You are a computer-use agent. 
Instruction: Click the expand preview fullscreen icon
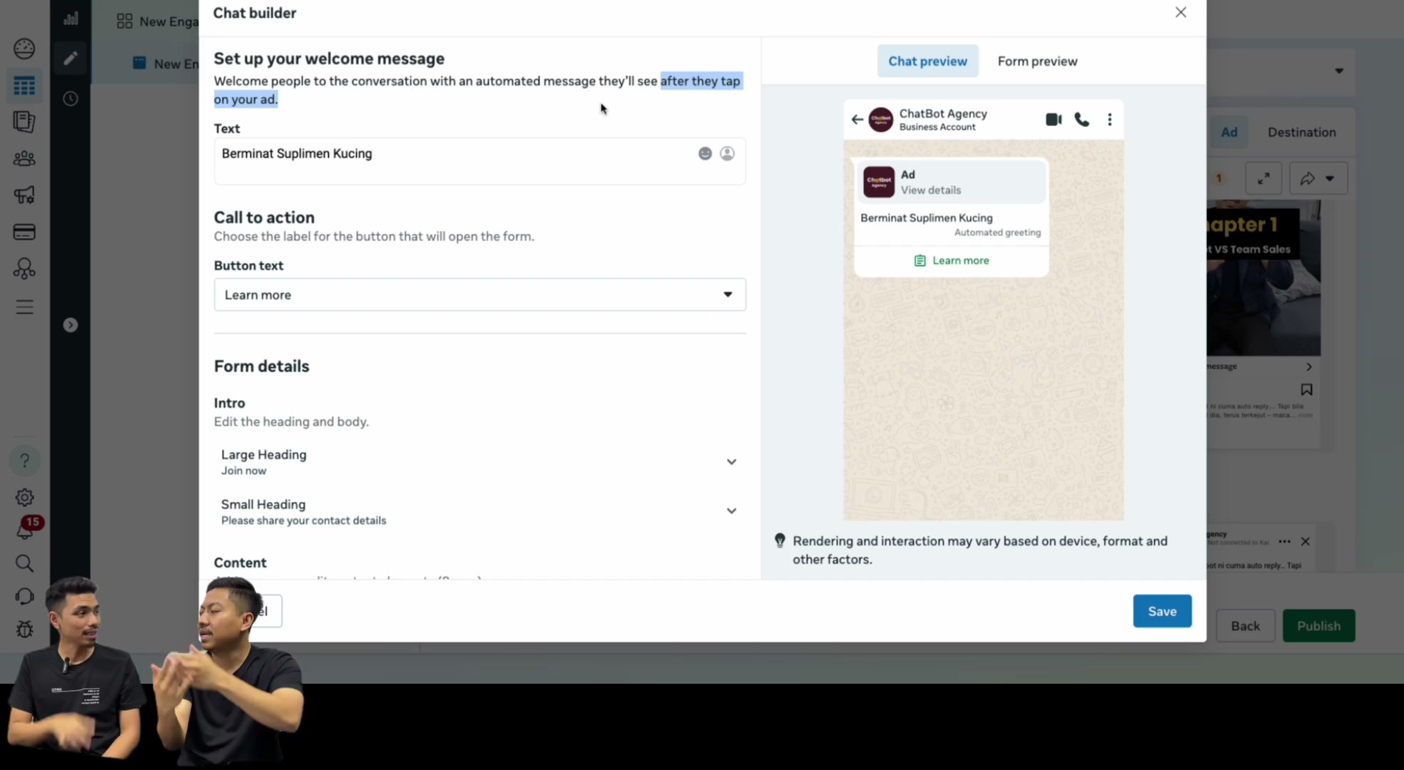tap(1263, 178)
